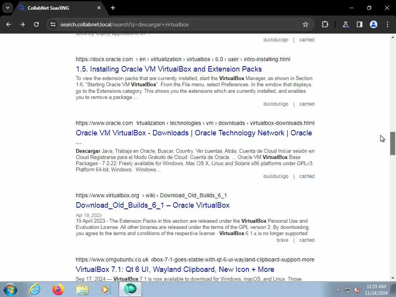
Task: Launch Internet Explorer from the taskbar
Action: tap(34, 289)
